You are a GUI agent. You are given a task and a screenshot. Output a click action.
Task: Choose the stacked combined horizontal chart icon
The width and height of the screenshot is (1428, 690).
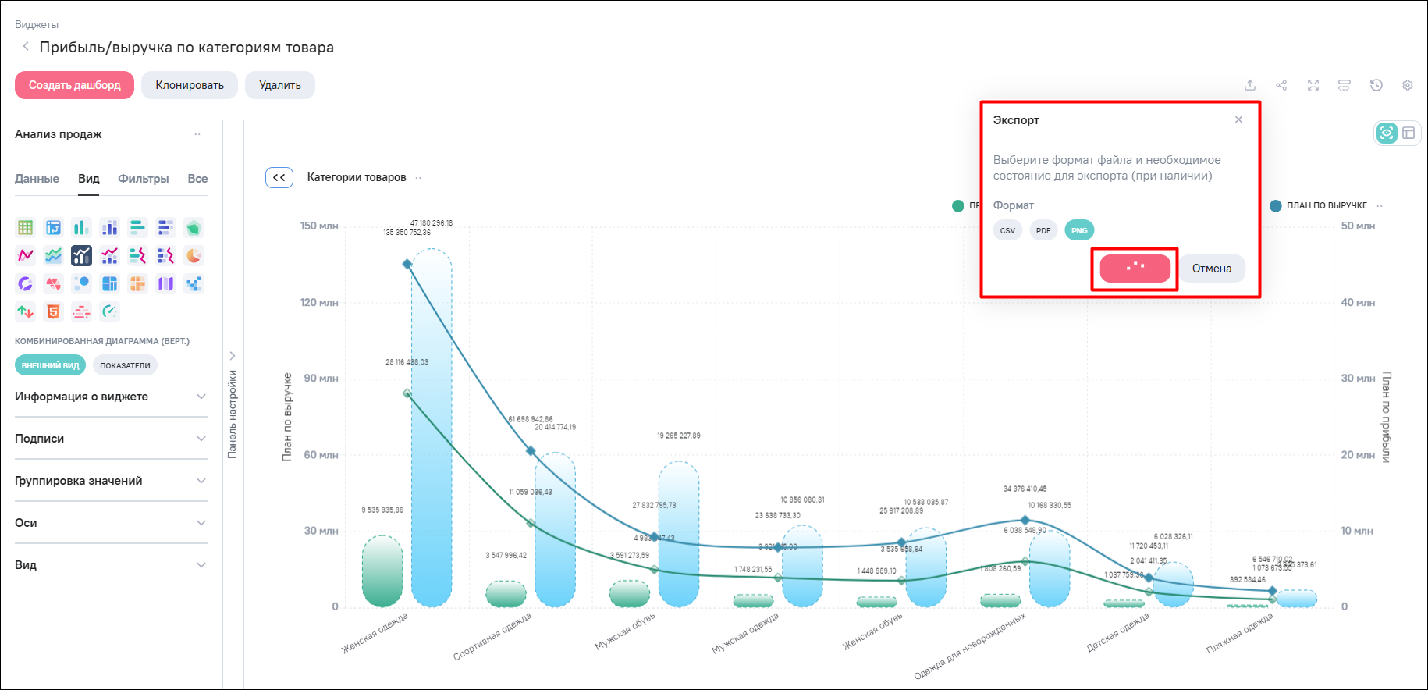[x=165, y=255]
